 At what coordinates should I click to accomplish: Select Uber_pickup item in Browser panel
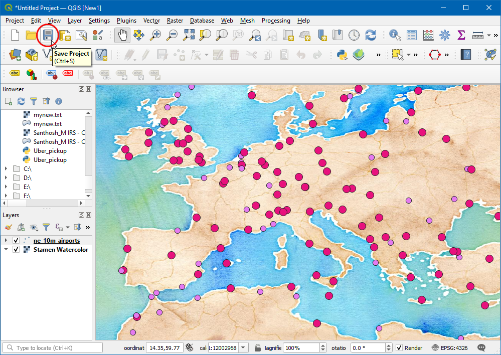[x=50, y=151]
